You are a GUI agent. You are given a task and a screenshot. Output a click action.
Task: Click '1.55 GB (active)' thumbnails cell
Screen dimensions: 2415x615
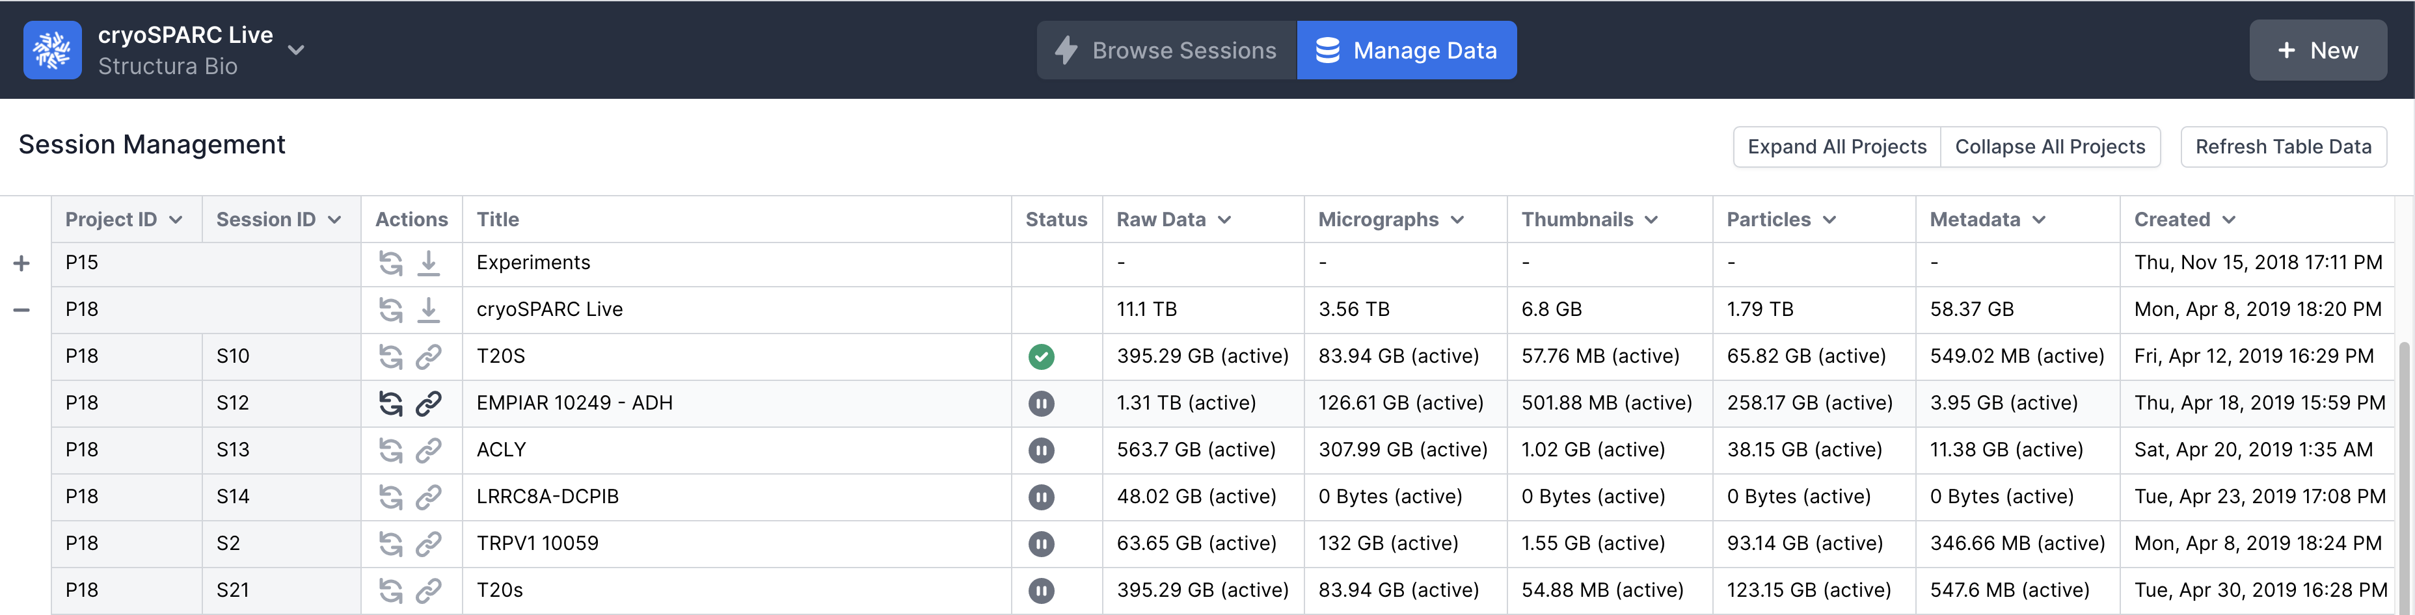coord(1610,545)
